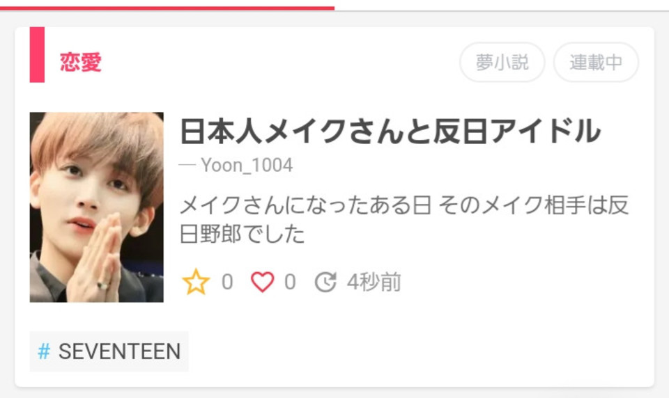
Task: Open author profile Yoon_1004
Action: pos(247,166)
